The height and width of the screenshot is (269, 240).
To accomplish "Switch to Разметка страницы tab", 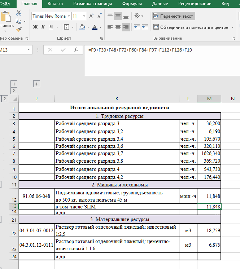I will click(x=92, y=4).
